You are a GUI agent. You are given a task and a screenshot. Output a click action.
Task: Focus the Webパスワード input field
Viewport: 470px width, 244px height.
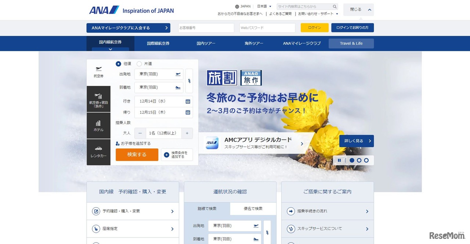267,28
